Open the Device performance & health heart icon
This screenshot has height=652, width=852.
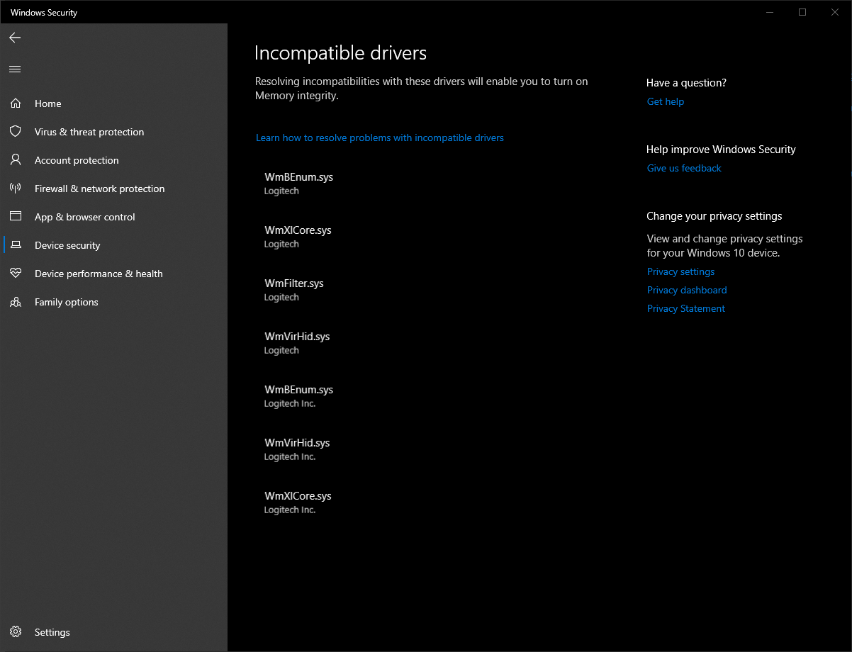point(16,274)
